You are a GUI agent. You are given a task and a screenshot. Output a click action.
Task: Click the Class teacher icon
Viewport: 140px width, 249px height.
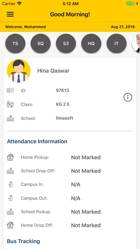point(10,104)
